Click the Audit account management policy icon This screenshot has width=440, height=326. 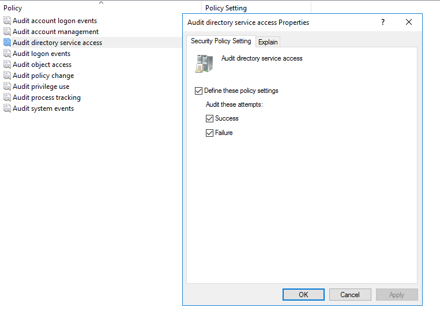7,32
